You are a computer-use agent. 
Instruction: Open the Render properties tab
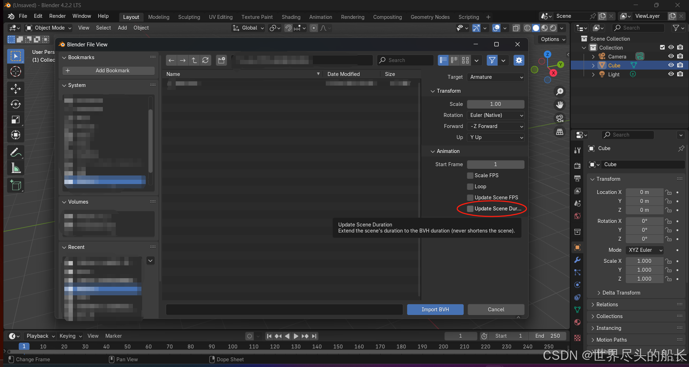pos(577,166)
